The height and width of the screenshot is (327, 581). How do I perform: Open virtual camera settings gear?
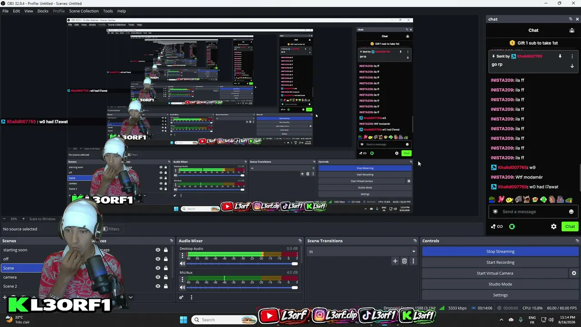pyautogui.click(x=574, y=273)
